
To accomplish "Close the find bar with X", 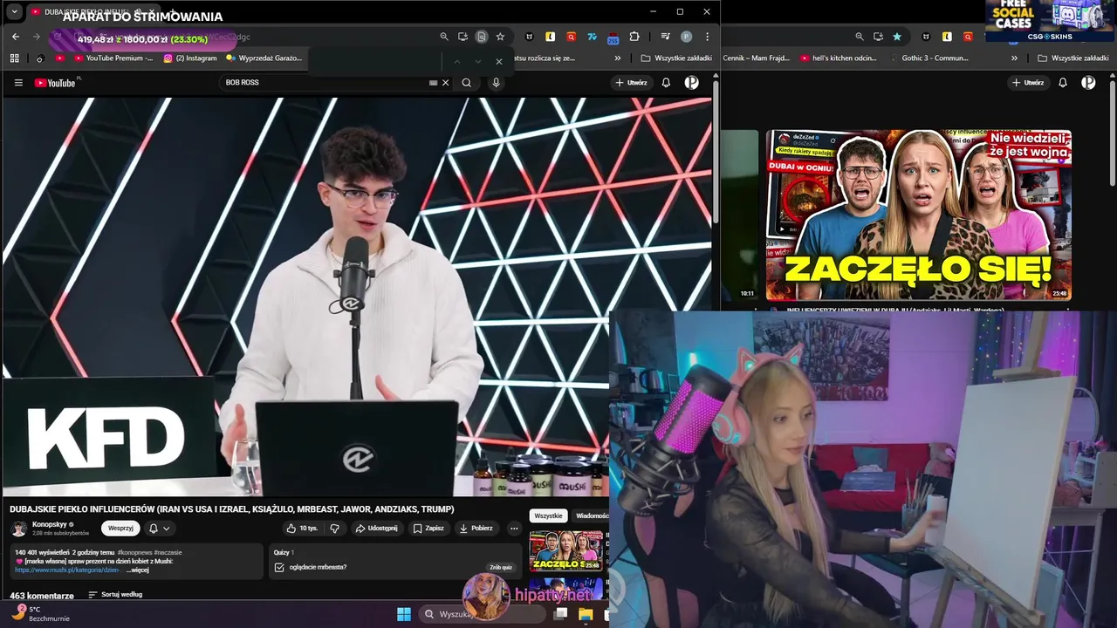I will (x=498, y=61).
